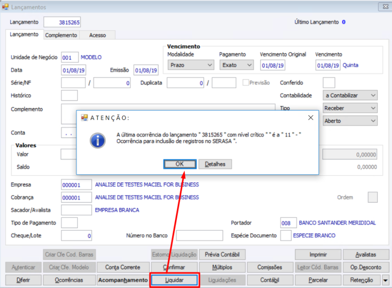
Task: Click the Conferido input box
Action: pyautogui.click(x=329, y=83)
